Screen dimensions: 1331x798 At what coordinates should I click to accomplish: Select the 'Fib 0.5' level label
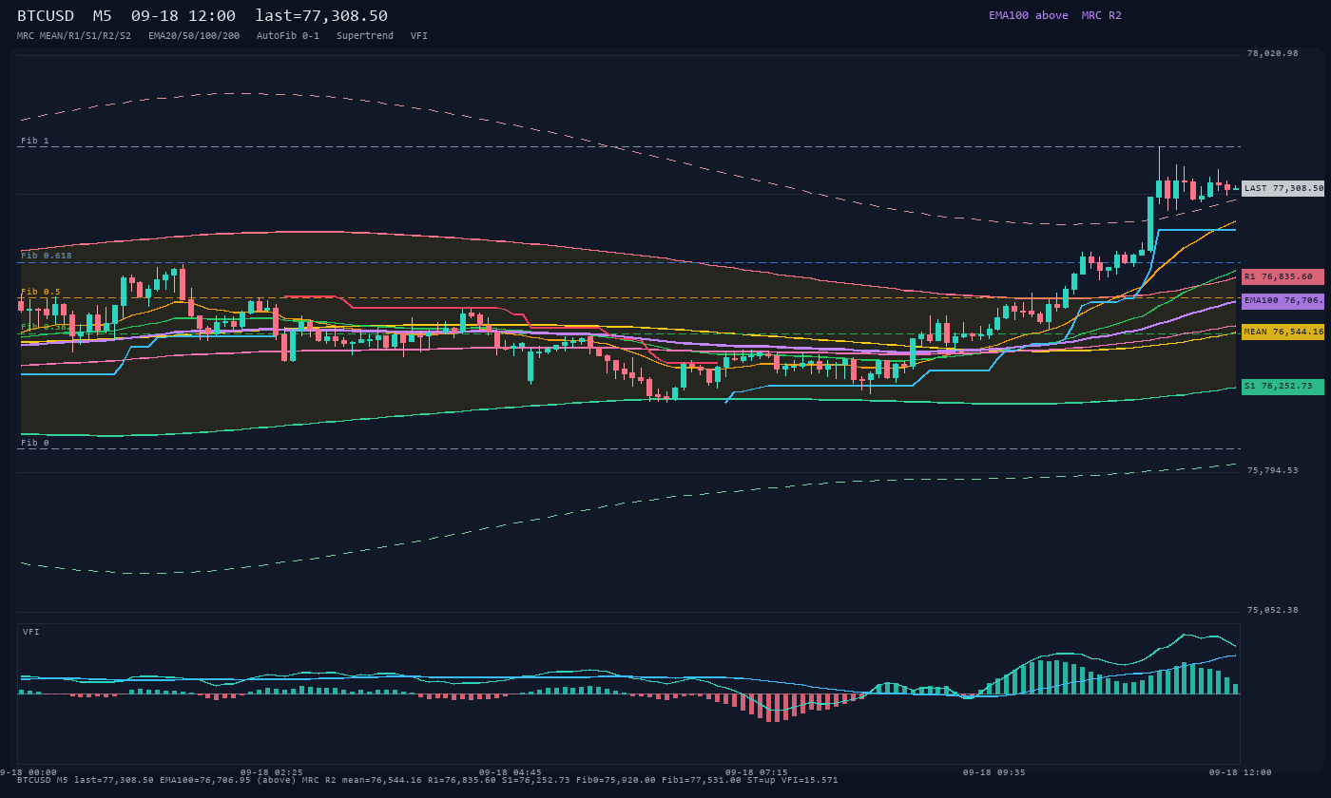pos(41,292)
